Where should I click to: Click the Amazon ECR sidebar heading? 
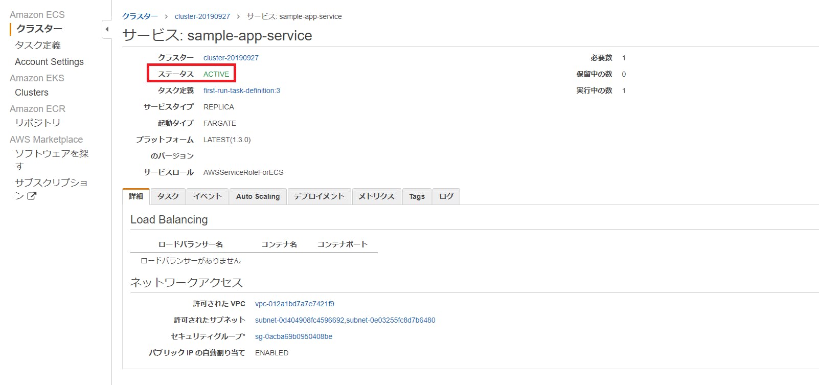37,109
